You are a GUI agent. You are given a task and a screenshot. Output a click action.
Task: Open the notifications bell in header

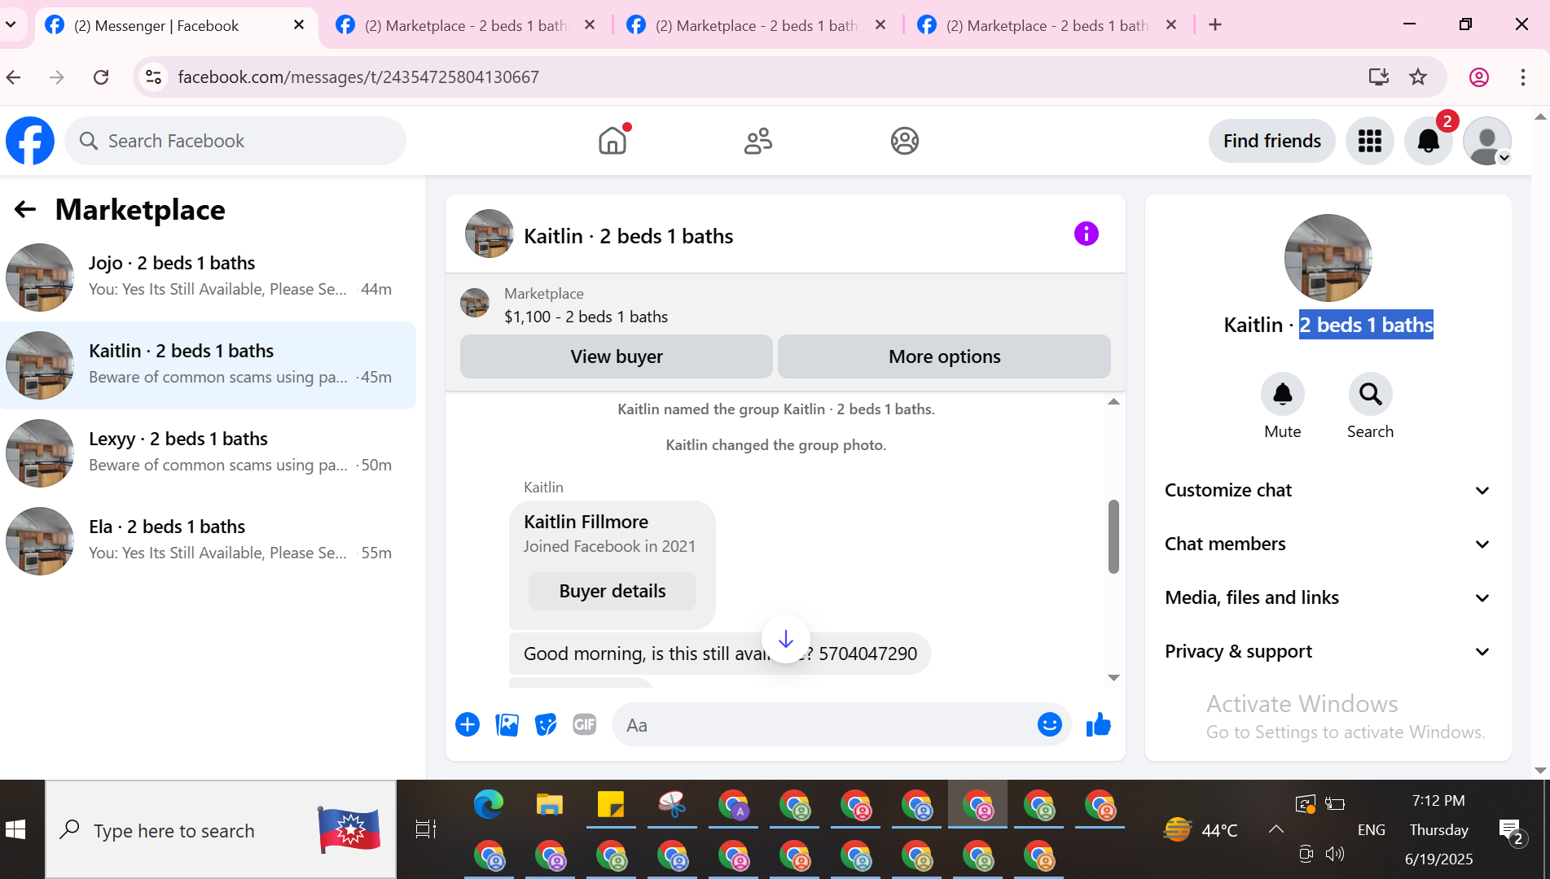point(1429,141)
